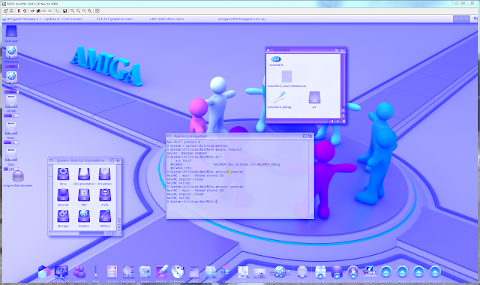
Task: Click the first connection icon in viewer toolbar
Action: (5, 10)
